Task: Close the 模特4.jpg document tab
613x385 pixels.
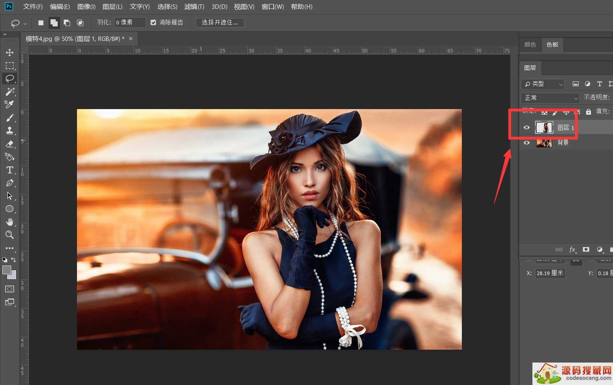Action: [x=131, y=38]
